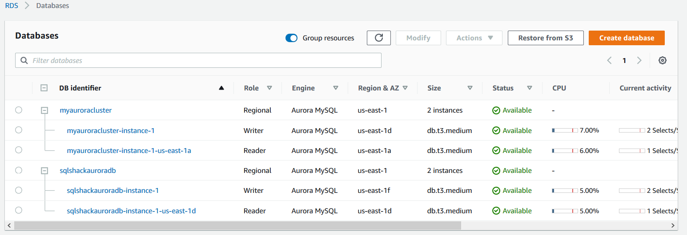The height and width of the screenshot is (235, 687).
Task: Open the Actions dropdown menu
Action: 474,38
